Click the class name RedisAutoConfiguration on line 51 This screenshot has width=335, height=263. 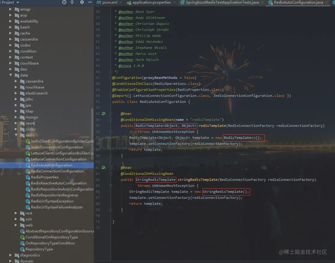pos(163,102)
